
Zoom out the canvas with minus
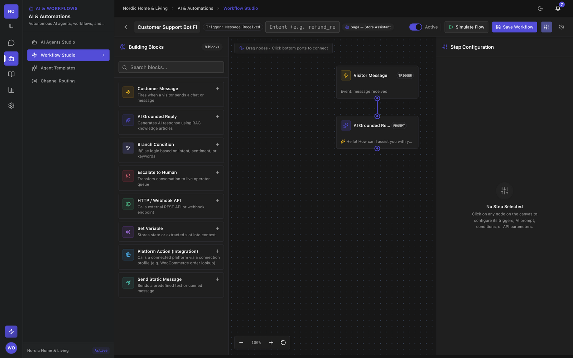(241, 343)
